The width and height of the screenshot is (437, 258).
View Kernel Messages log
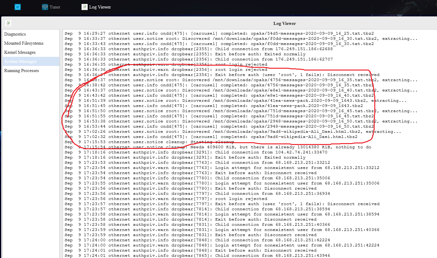(20, 52)
